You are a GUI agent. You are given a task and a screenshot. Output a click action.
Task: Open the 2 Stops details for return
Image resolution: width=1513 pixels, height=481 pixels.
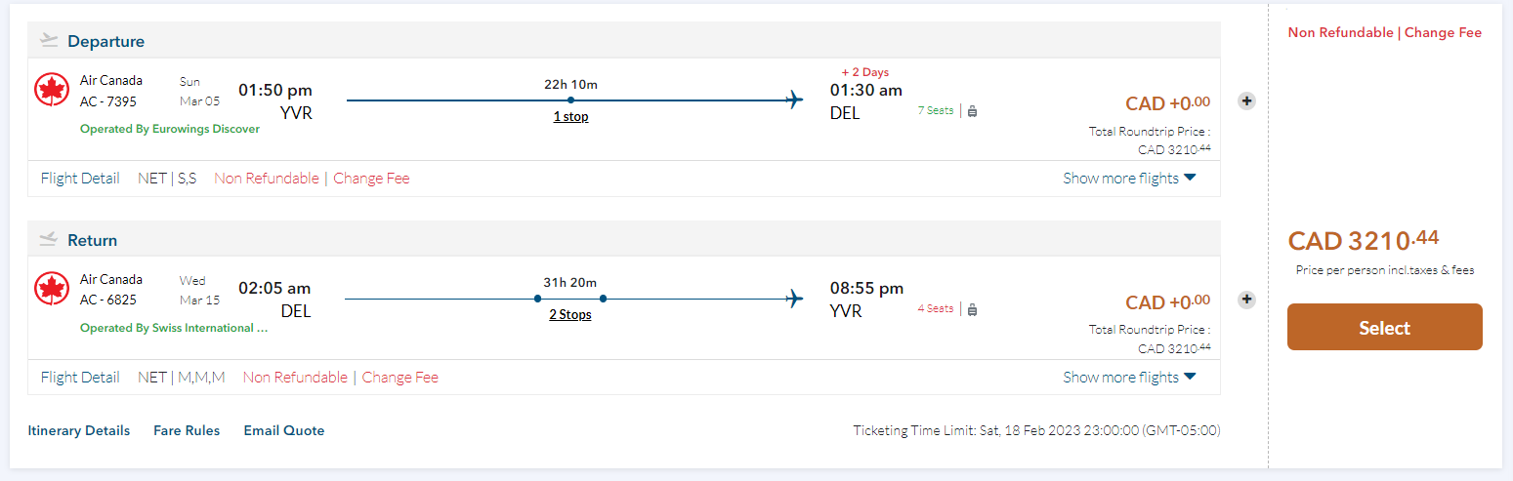coord(570,315)
